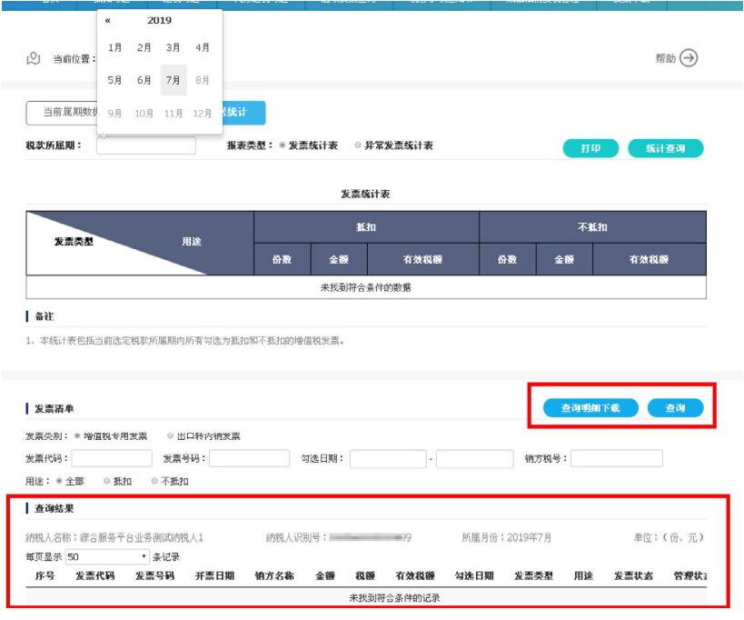Open the 当前属期数据 tab
The height and width of the screenshot is (620, 744).
[x=62, y=113]
